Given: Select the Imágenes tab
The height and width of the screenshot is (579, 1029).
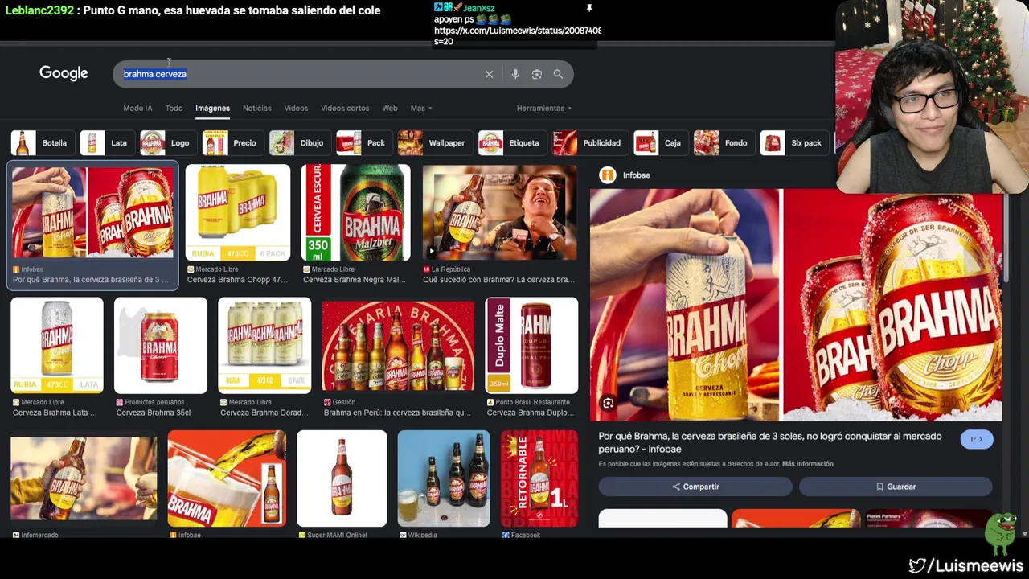Looking at the screenshot, I should (212, 109).
